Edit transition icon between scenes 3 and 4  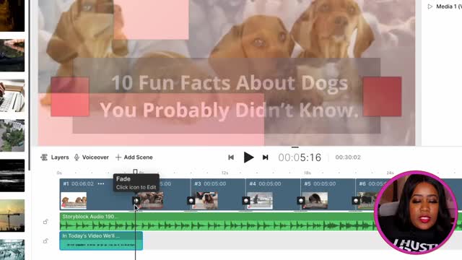click(246, 201)
